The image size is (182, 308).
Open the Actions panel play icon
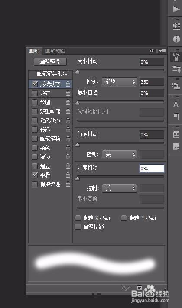tap(176, 9)
